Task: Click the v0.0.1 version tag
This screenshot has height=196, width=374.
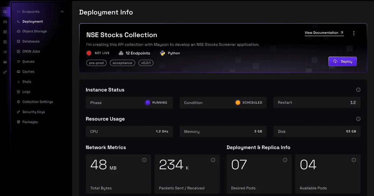Action: pyautogui.click(x=146, y=63)
